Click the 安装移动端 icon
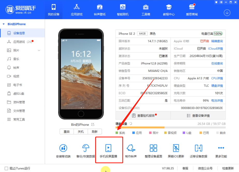Viewport: 239px width, 172px height. click(63, 148)
